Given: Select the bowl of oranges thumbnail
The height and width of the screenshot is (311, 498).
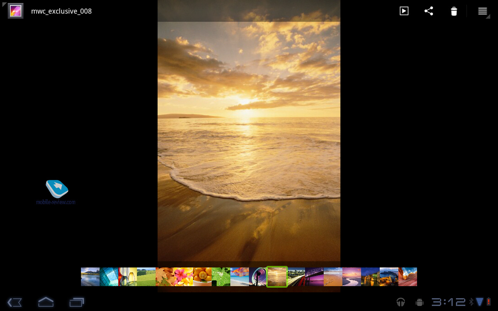Looking at the screenshot, I should click(x=202, y=277).
